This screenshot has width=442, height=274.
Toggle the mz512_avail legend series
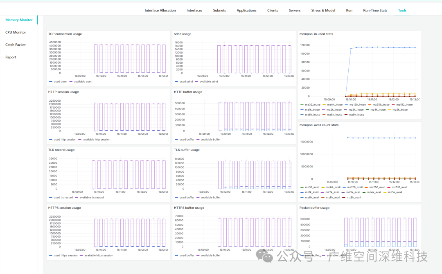pyautogui.click(x=397, y=187)
